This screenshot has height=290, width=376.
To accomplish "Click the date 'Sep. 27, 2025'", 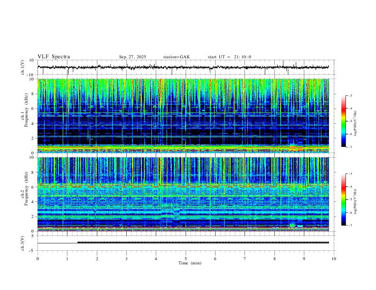I will point(132,57).
